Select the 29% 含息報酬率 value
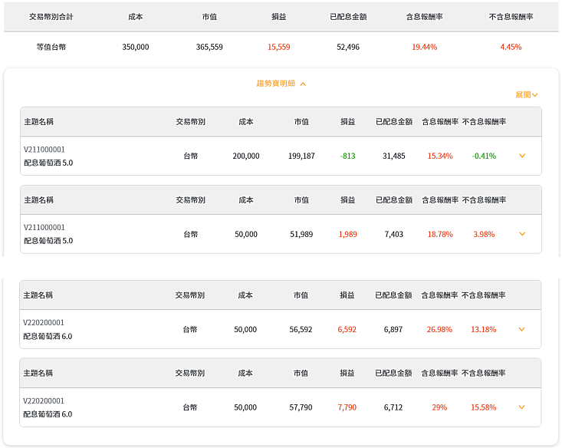This screenshot has width=562, height=448. (439, 407)
